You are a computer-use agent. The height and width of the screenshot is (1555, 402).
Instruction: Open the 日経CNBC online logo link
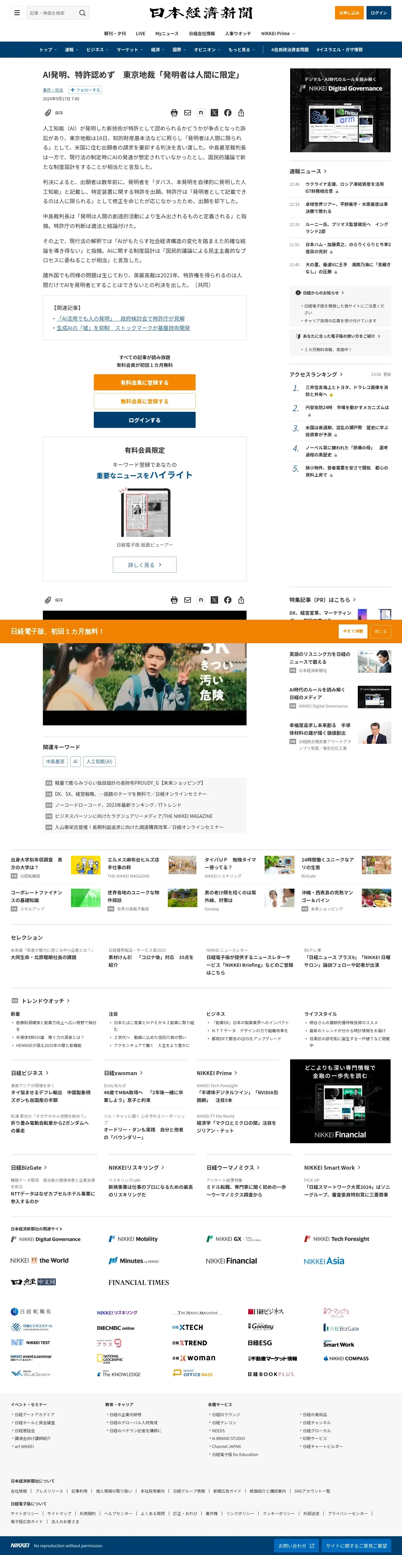[116, 1328]
